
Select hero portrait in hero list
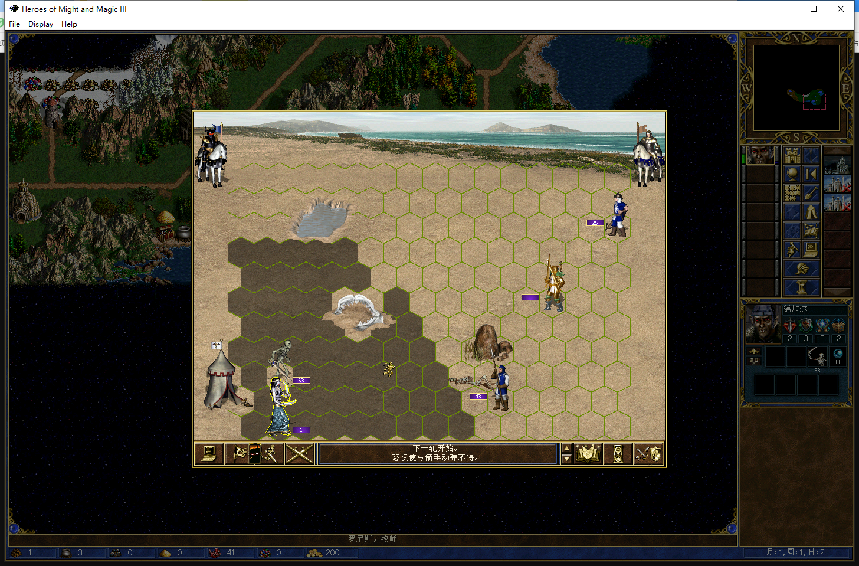click(760, 155)
